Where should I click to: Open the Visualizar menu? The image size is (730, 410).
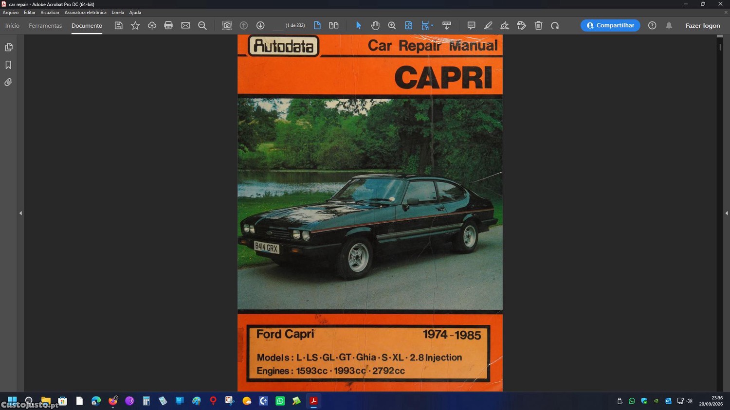coord(50,13)
